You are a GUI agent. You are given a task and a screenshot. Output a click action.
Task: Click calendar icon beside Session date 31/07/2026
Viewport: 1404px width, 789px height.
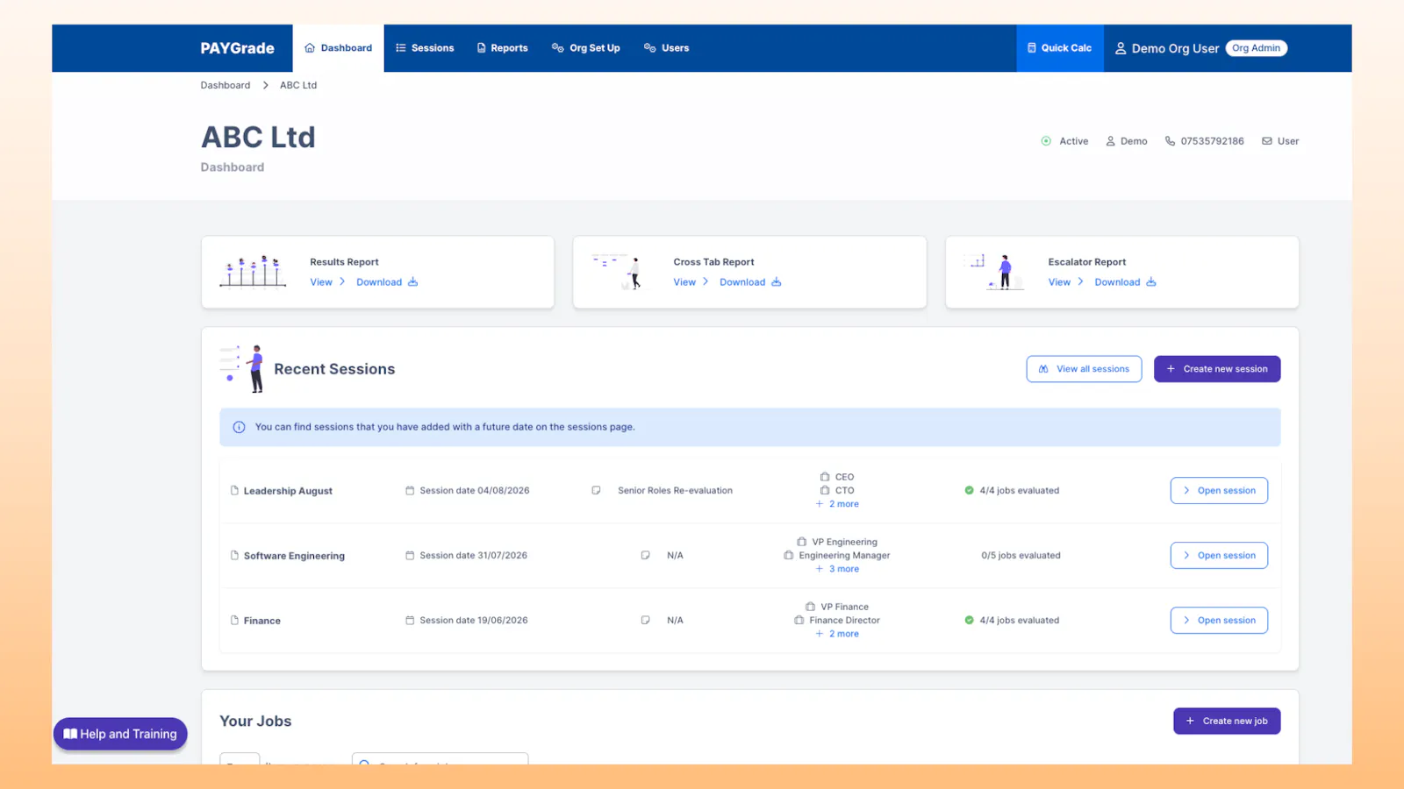(x=410, y=556)
